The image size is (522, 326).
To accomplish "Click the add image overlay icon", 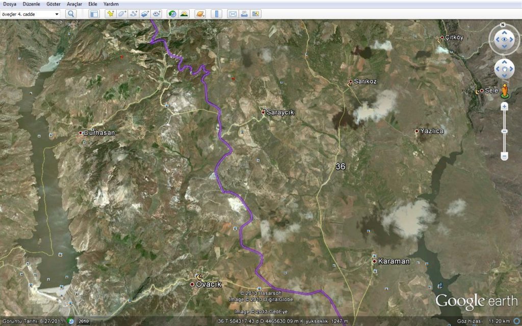I will 145,14.
